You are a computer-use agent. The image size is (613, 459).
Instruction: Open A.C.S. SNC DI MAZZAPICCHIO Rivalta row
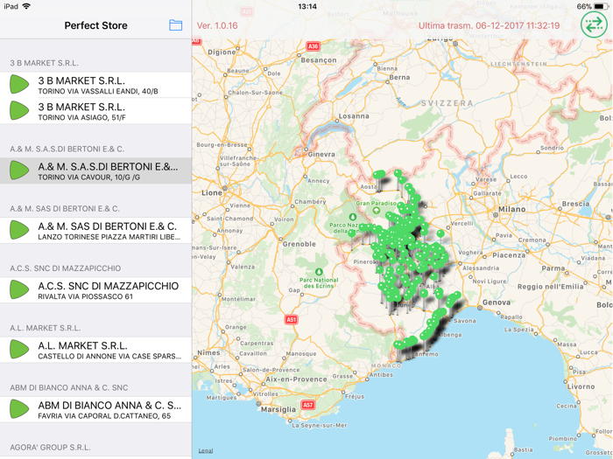pyautogui.click(x=95, y=290)
